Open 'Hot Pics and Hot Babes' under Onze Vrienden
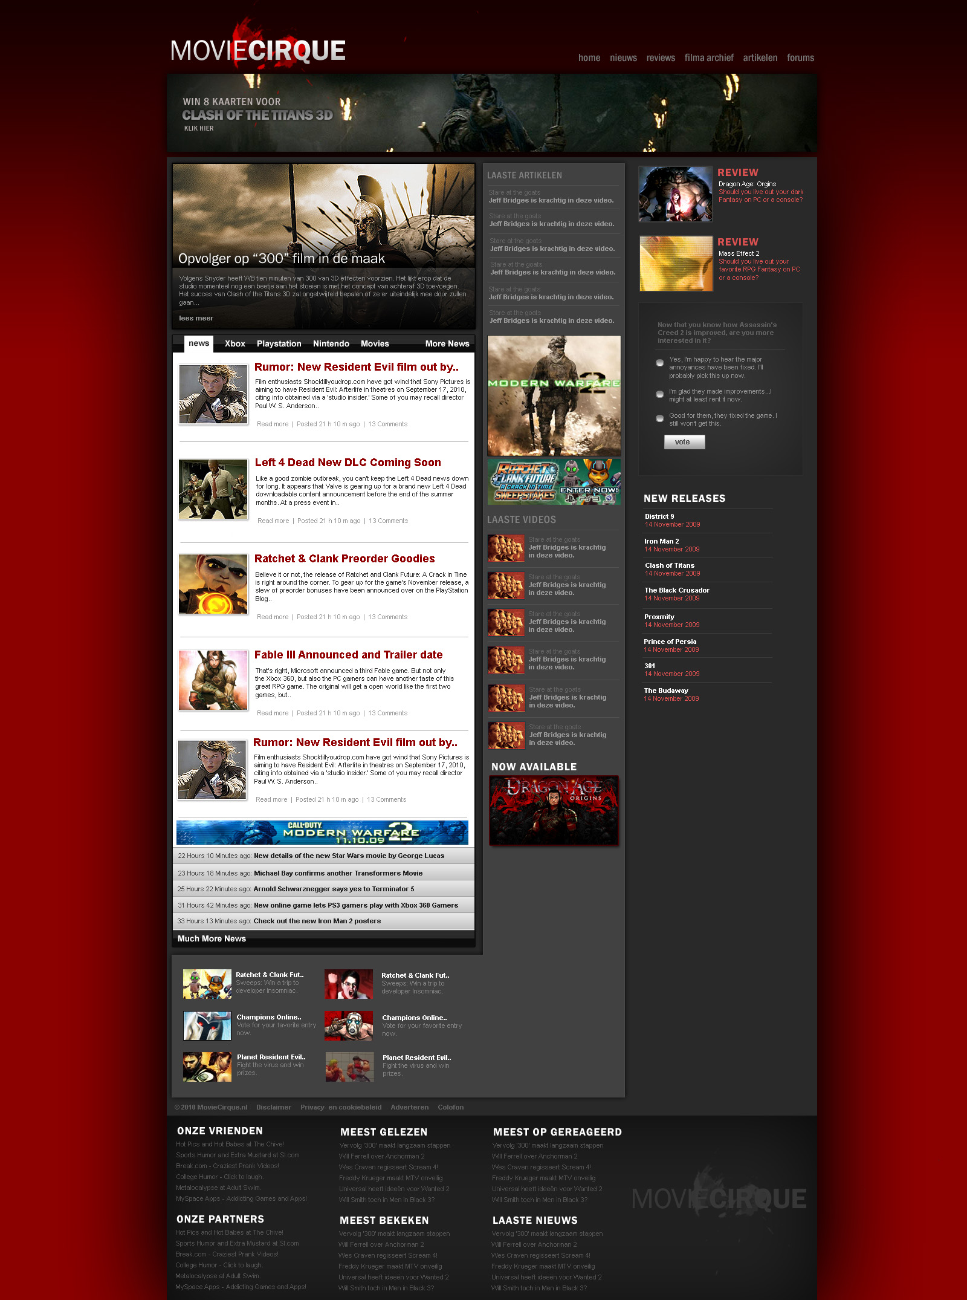The image size is (967, 1300). pyautogui.click(x=230, y=1144)
